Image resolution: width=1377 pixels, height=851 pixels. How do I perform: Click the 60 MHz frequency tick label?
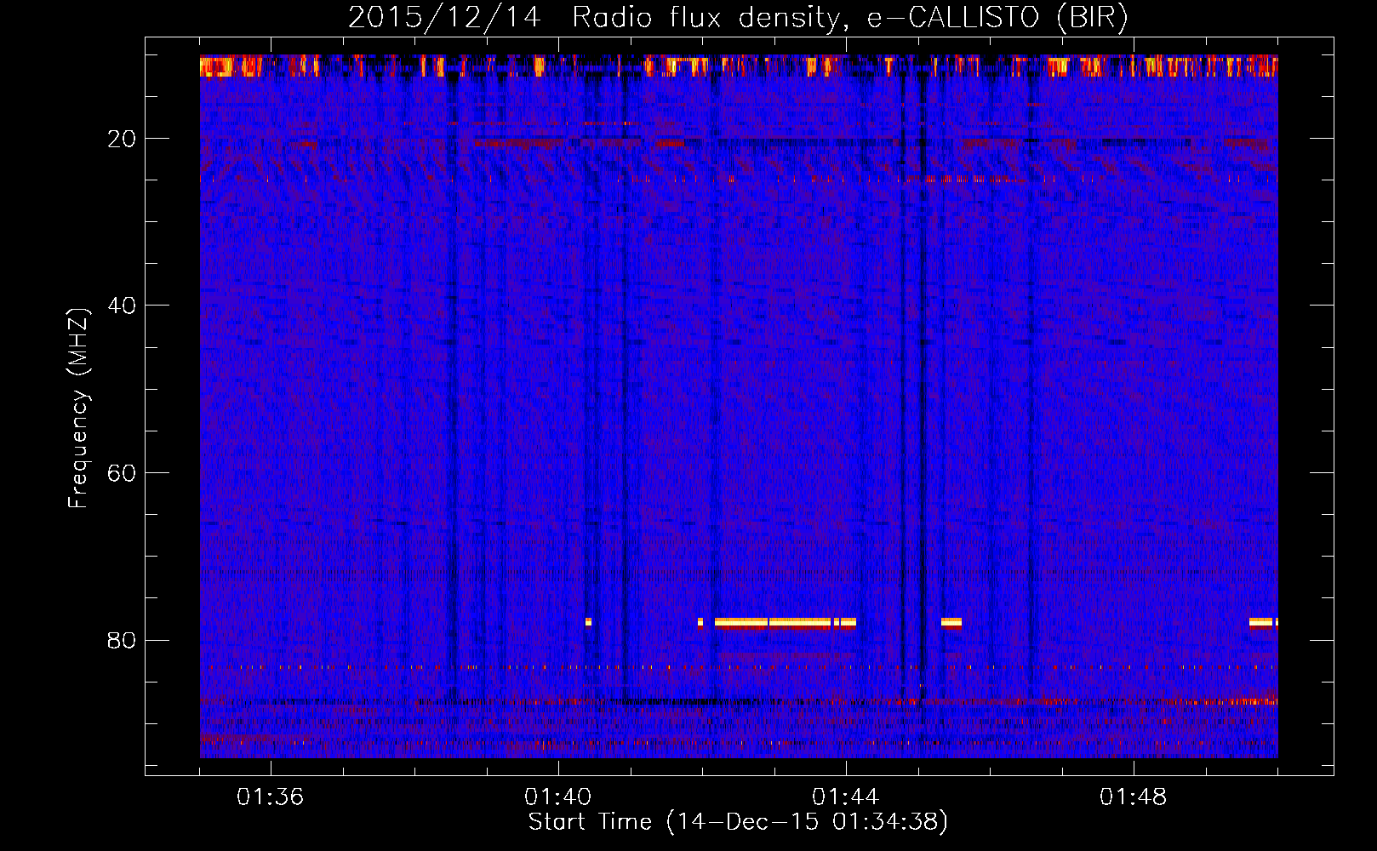coord(122,473)
